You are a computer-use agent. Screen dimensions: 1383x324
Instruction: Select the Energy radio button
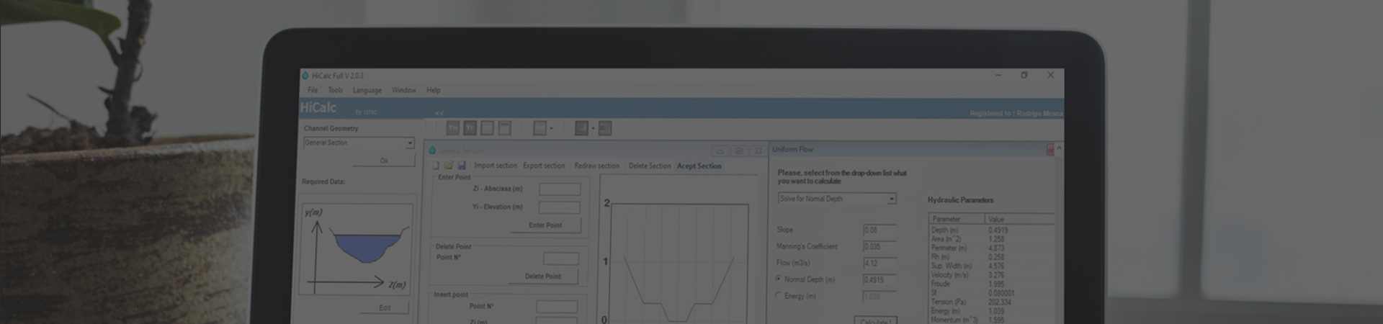coord(778,295)
